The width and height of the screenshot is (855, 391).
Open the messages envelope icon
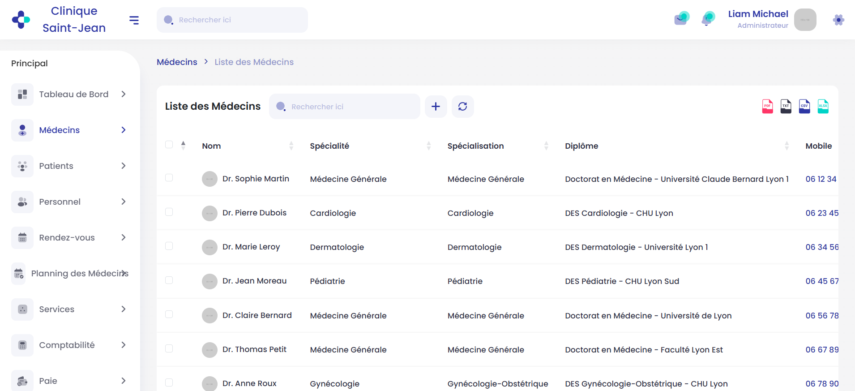point(681,19)
